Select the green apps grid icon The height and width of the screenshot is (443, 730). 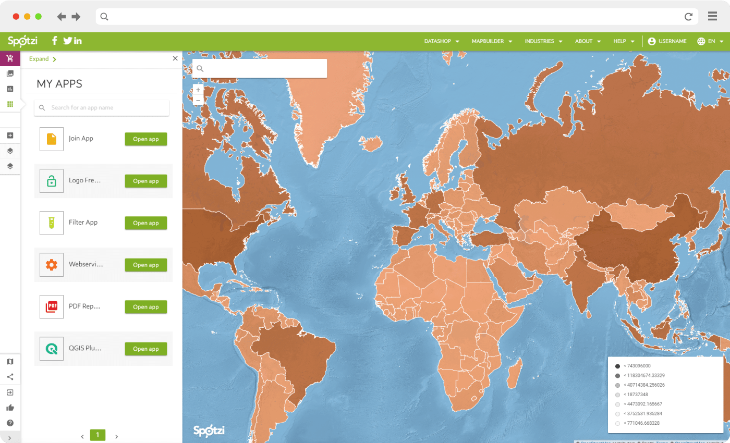pyautogui.click(x=10, y=104)
